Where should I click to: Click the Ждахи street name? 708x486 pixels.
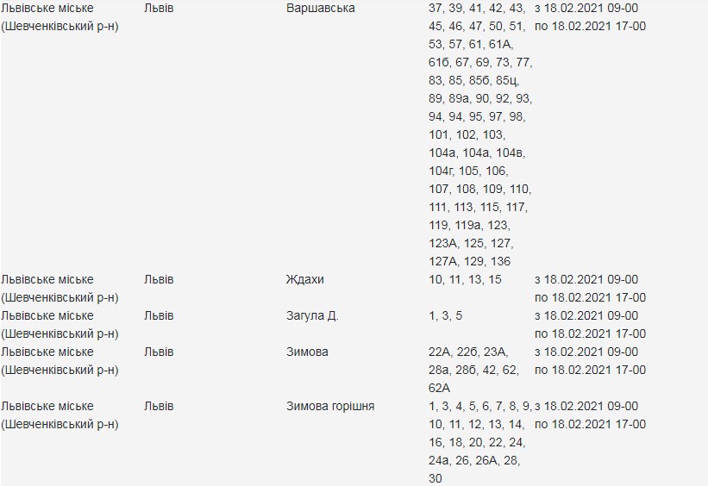click(304, 280)
